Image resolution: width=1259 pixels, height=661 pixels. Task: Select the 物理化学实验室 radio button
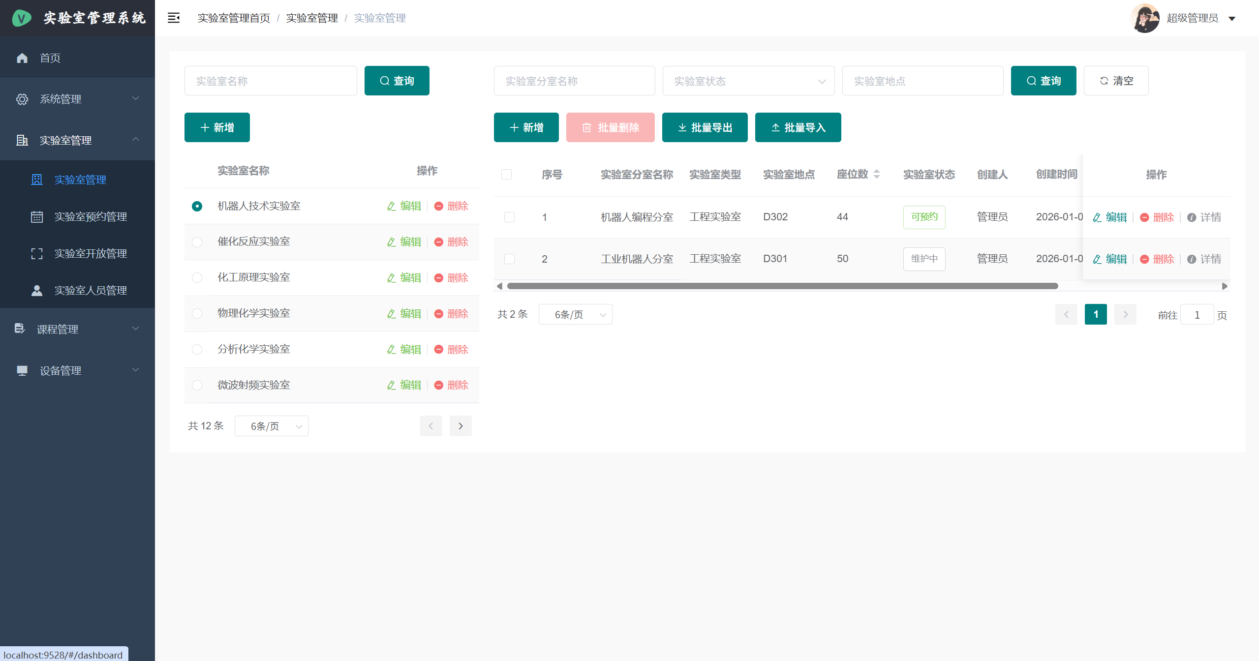point(197,314)
